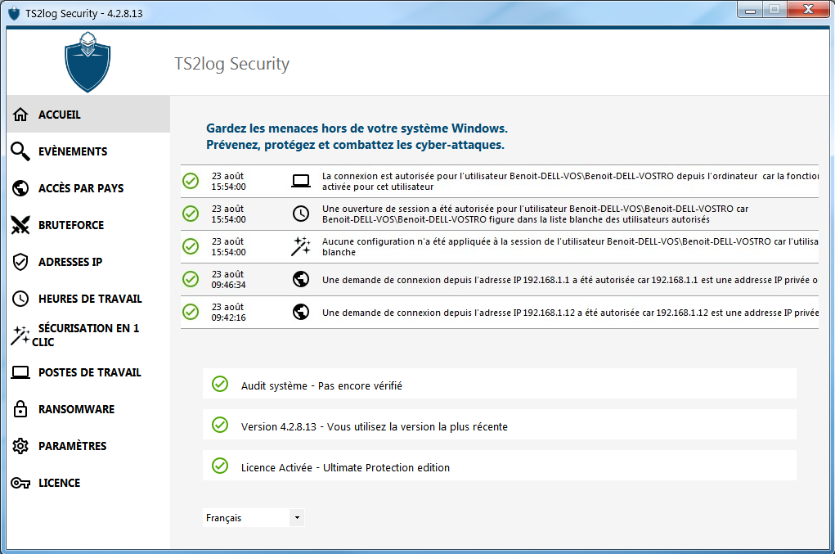Image resolution: width=835 pixels, height=554 pixels.
Task: Click the Version 4.2.8.13 status row
Action: (x=500, y=425)
